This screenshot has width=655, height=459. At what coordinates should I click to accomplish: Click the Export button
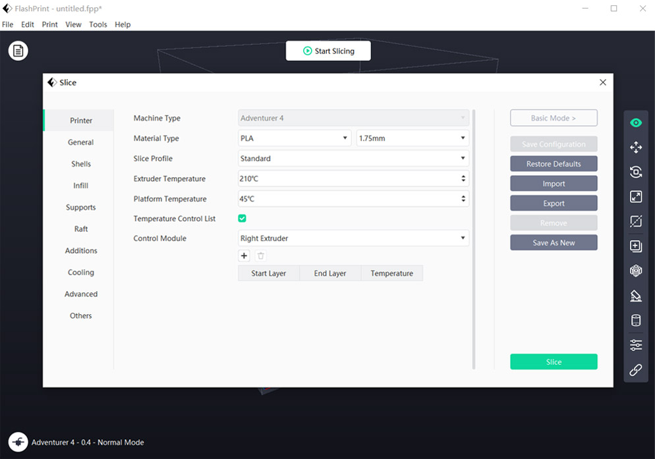(x=554, y=203)
